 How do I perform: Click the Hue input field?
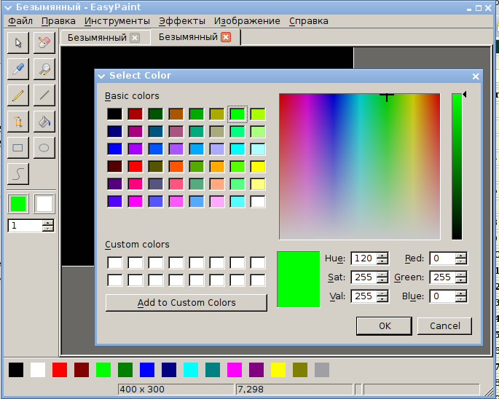click(364, 258)
